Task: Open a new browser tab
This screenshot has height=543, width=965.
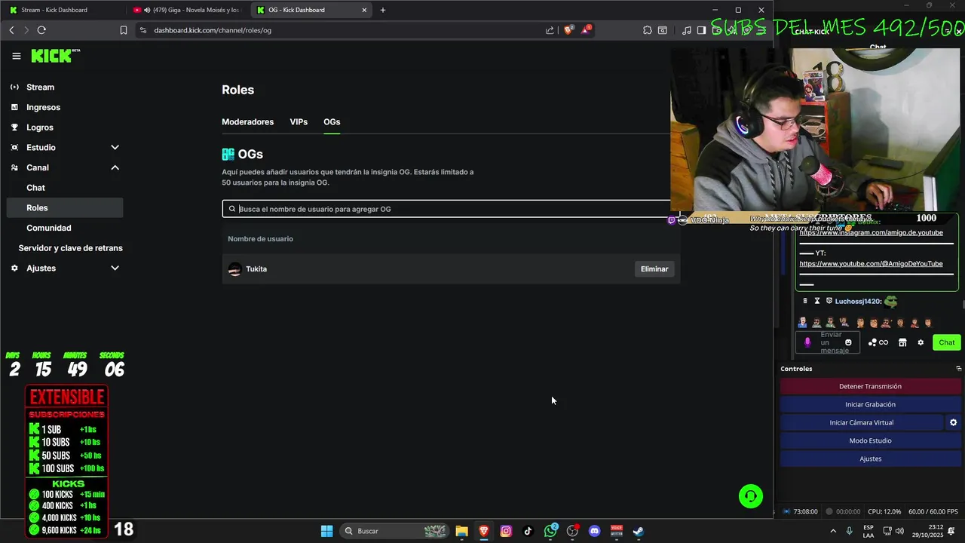Action: pyautogui.click(x=383, y=10)
